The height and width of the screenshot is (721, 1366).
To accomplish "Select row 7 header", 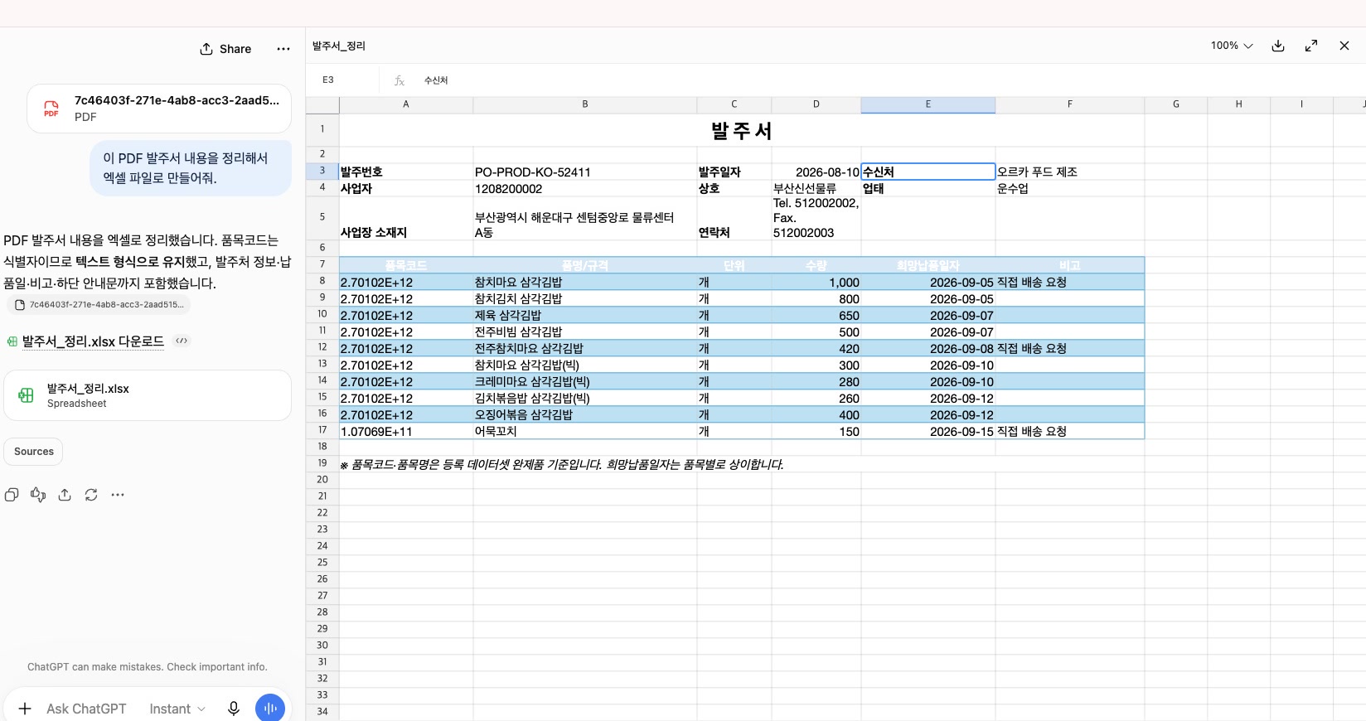I will pyautogui.click(x=322, y=264).
